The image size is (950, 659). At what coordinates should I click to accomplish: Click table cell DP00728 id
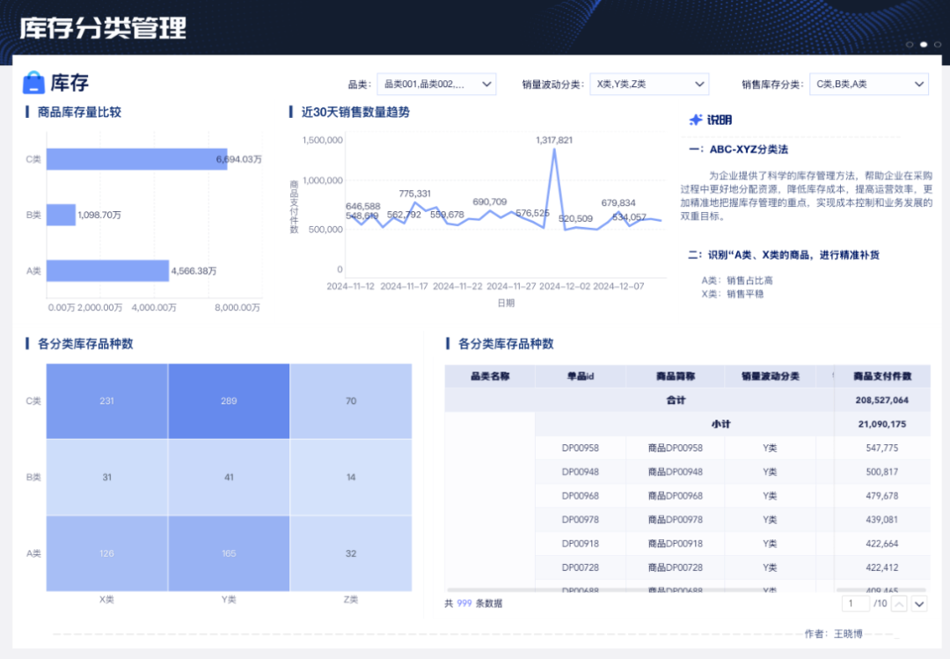click(581, 567)
